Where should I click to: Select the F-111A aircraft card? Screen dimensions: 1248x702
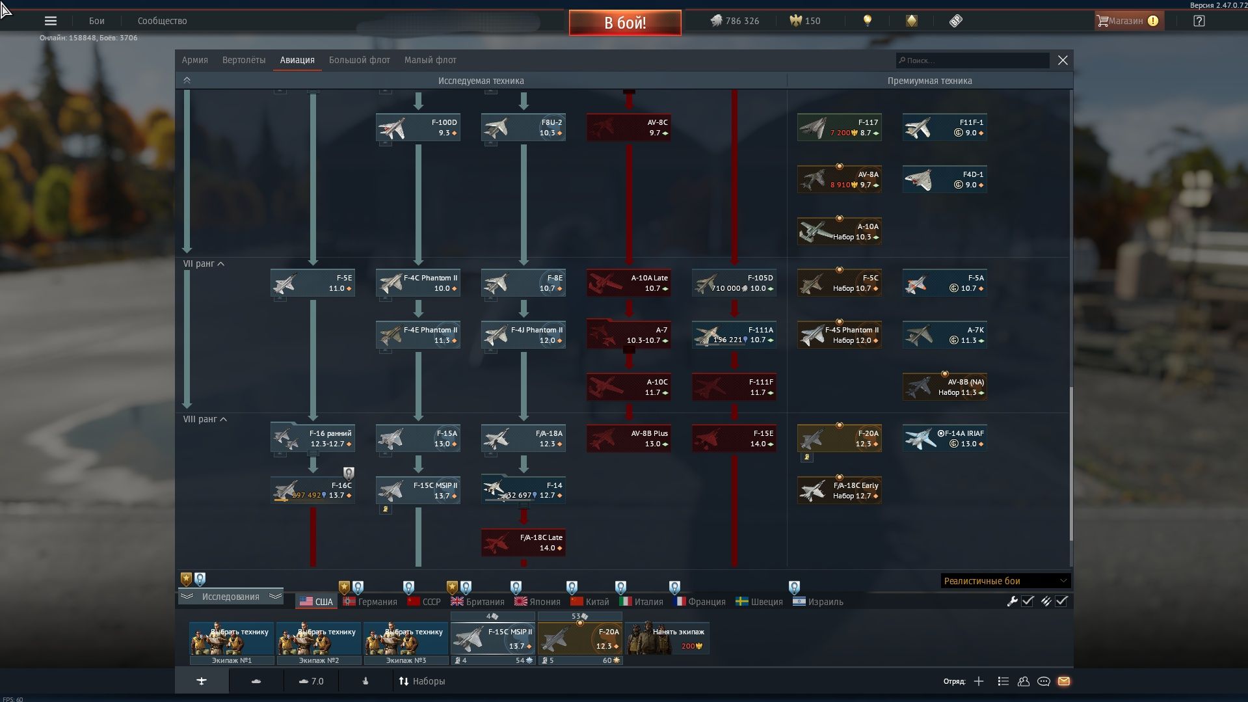[734, 335]
